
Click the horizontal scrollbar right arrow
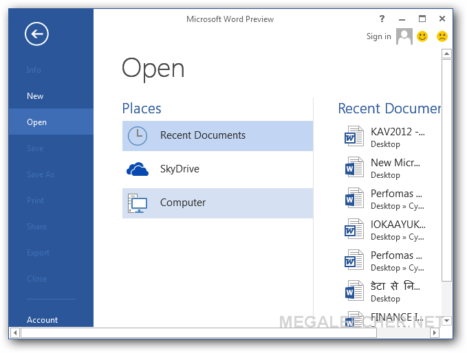[x=435, y=332]
